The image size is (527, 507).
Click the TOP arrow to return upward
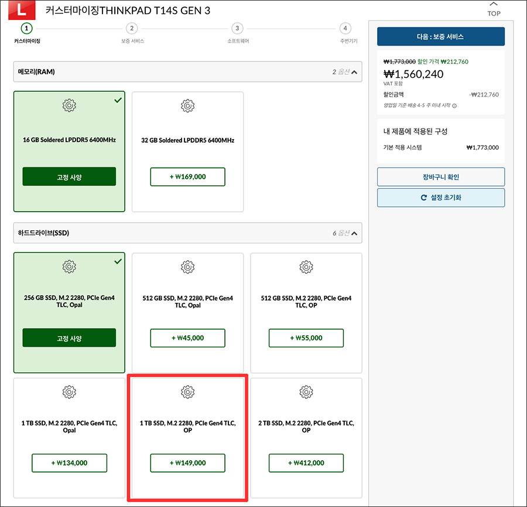click(x=494, y=9)
